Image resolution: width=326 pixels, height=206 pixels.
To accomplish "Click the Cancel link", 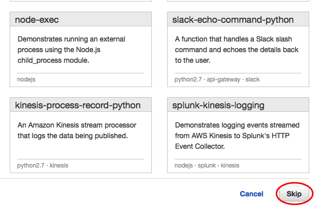I will [x=251, y=194].
